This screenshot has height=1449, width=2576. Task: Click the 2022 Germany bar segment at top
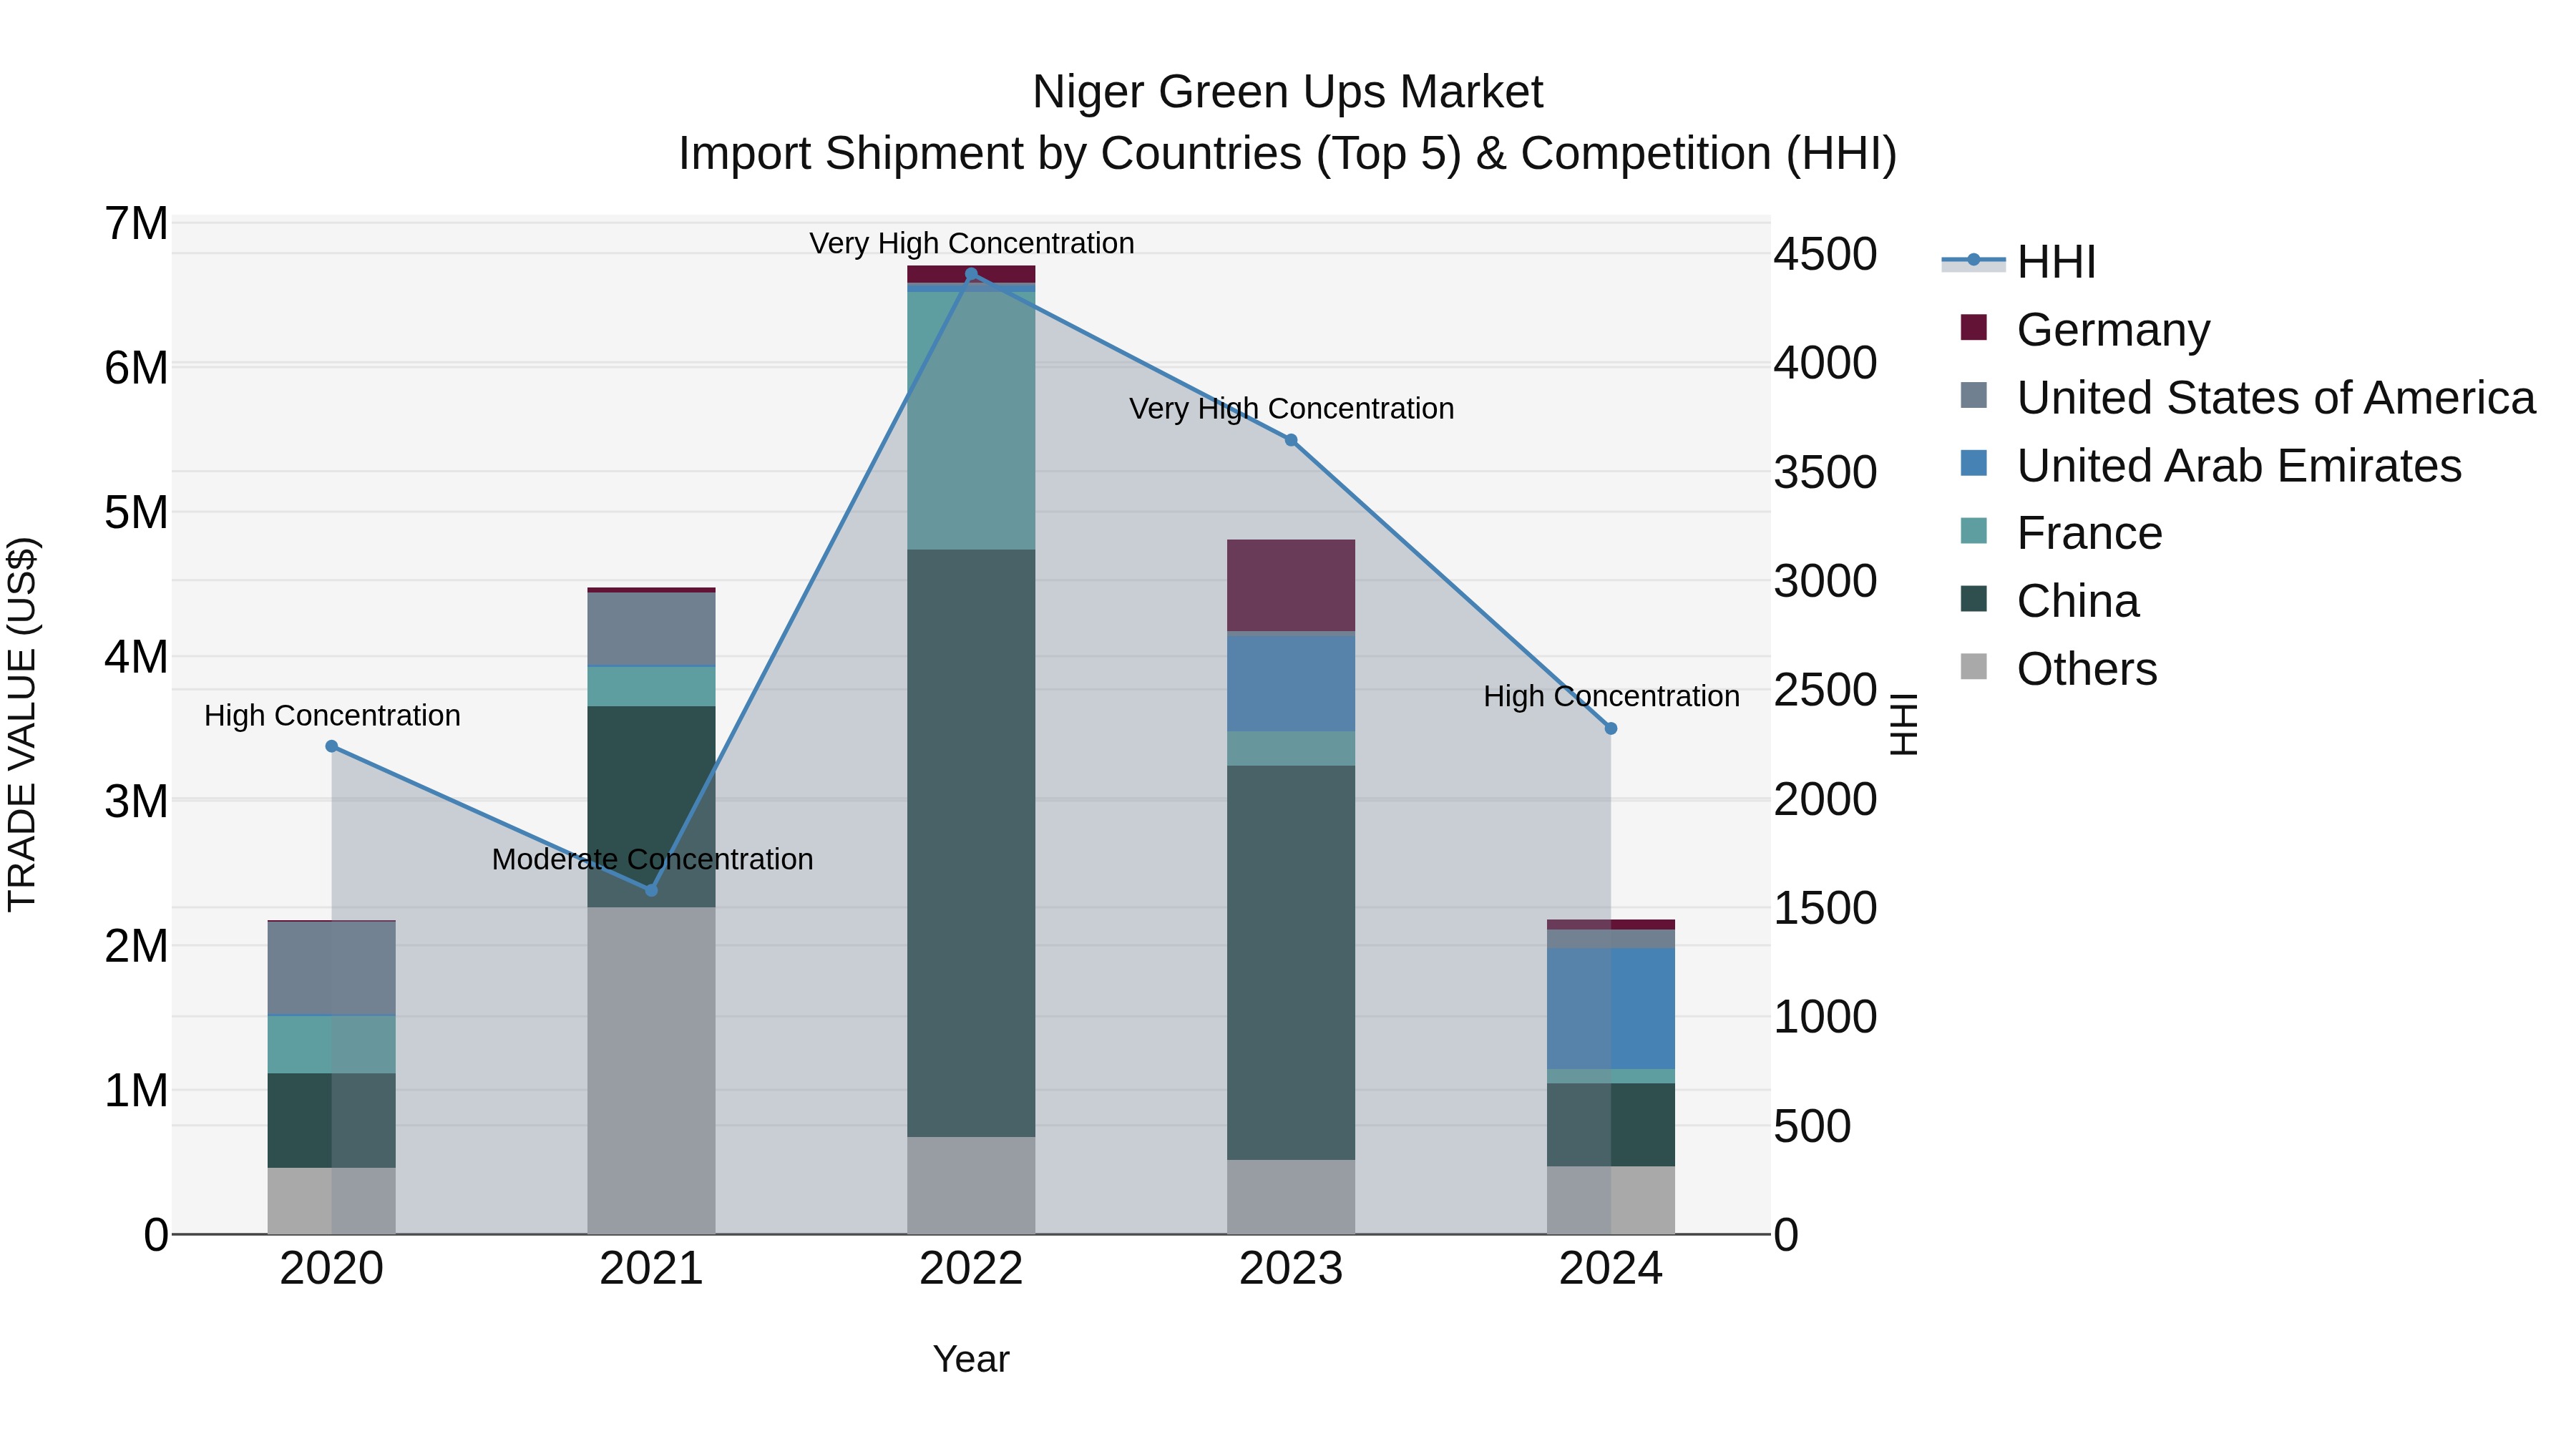pos(971,274)
